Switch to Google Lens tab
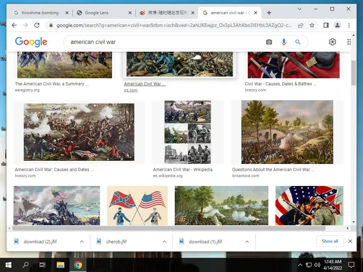 click(104, 13)
